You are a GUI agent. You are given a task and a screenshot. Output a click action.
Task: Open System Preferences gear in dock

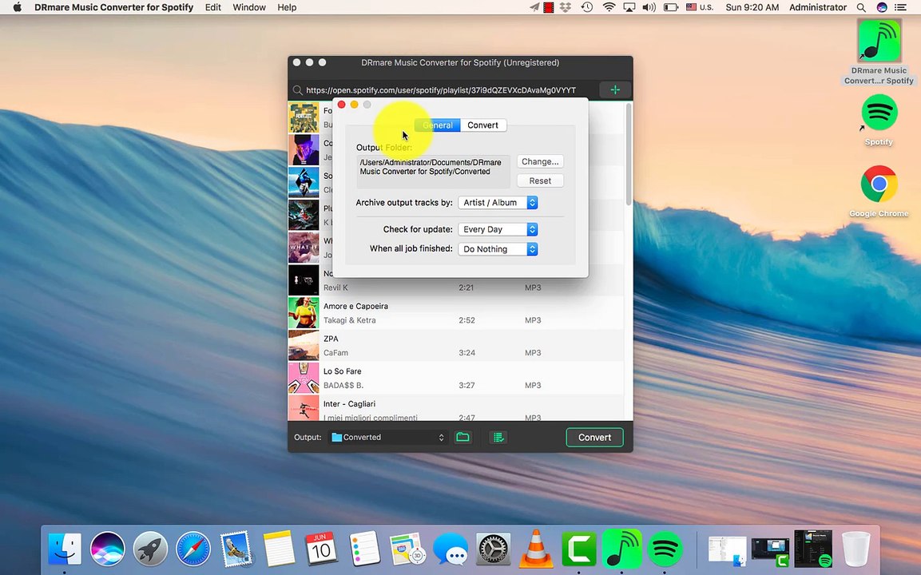[x=493, y=549]
